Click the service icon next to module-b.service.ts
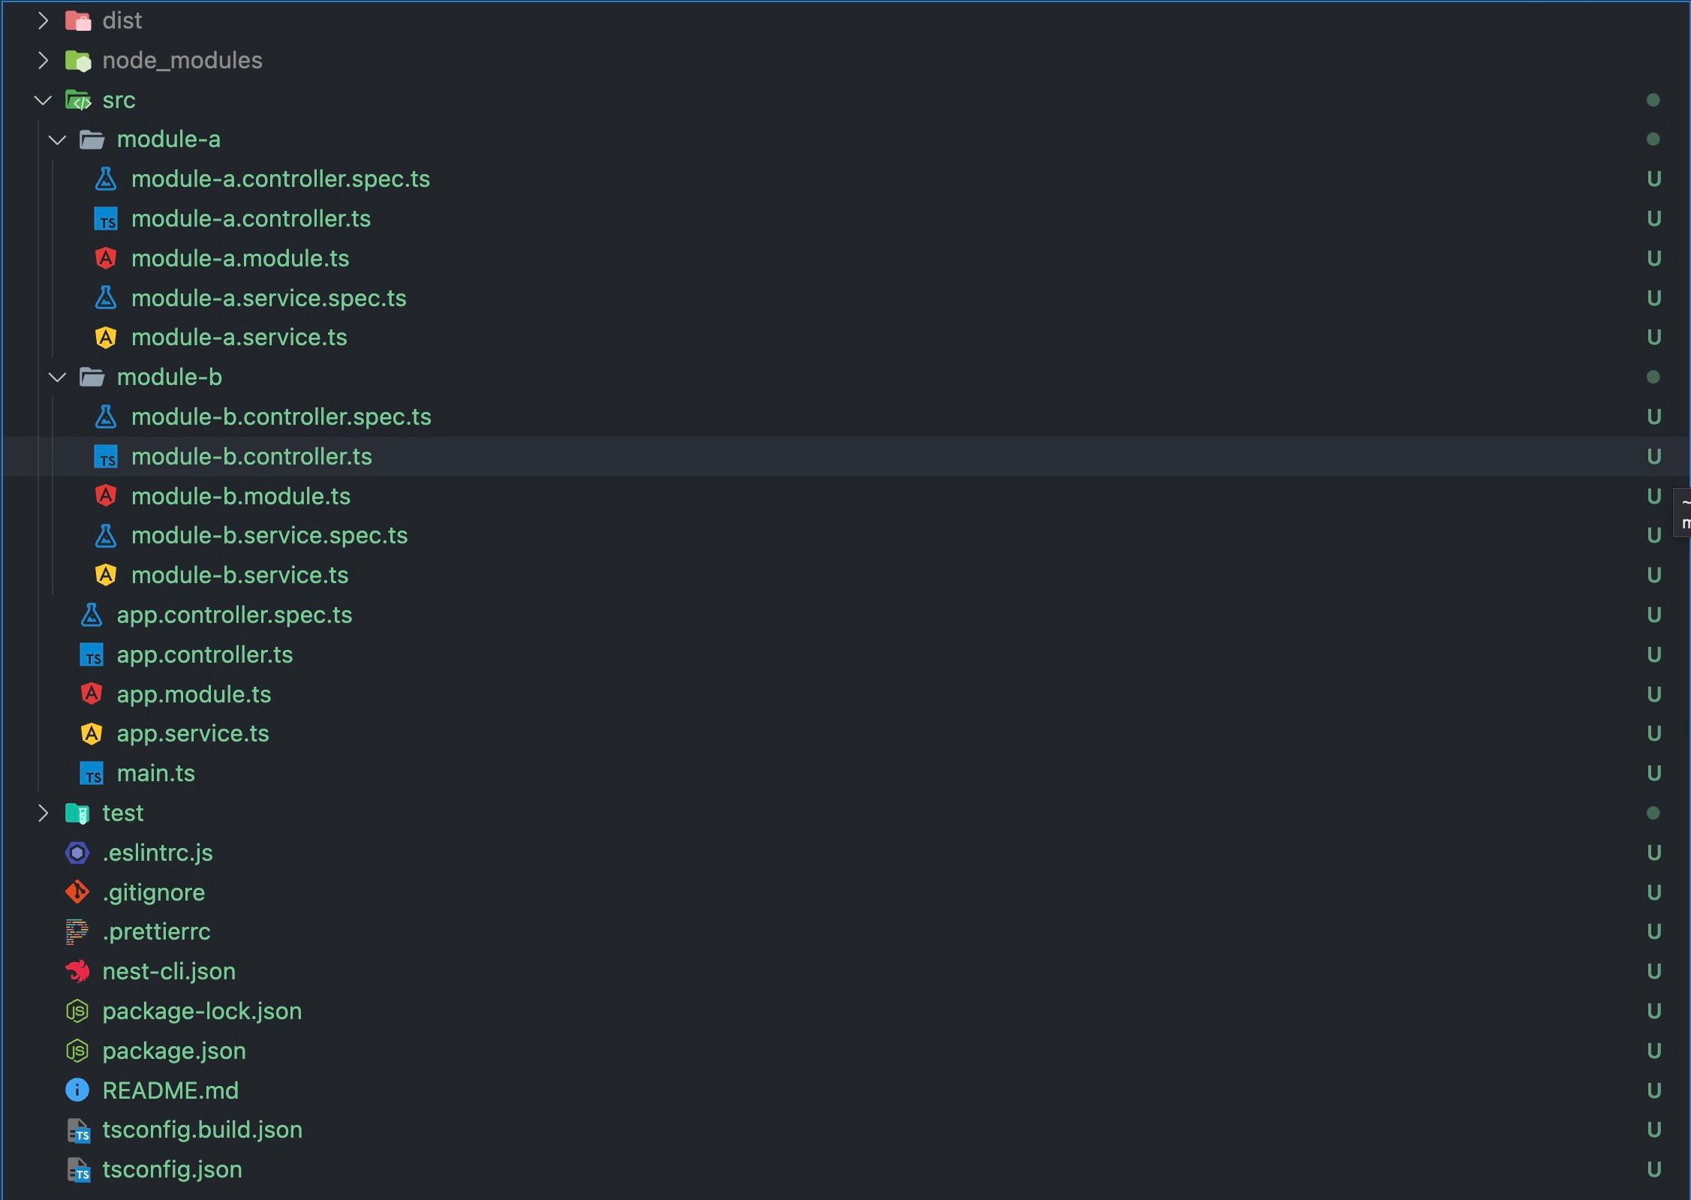The image size is (1691, 1200). point(106,575)
